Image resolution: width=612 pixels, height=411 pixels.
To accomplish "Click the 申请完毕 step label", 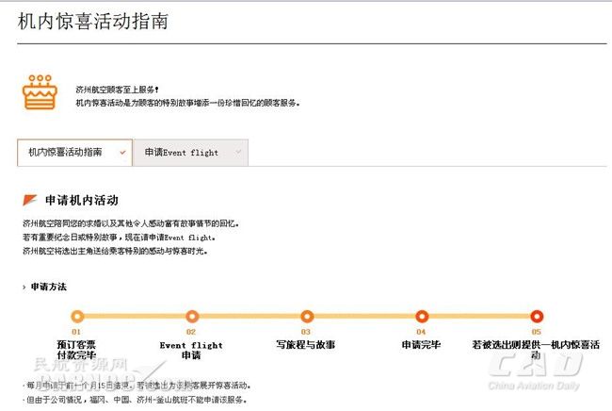I will pyautogui.click(x=421, y=345).
